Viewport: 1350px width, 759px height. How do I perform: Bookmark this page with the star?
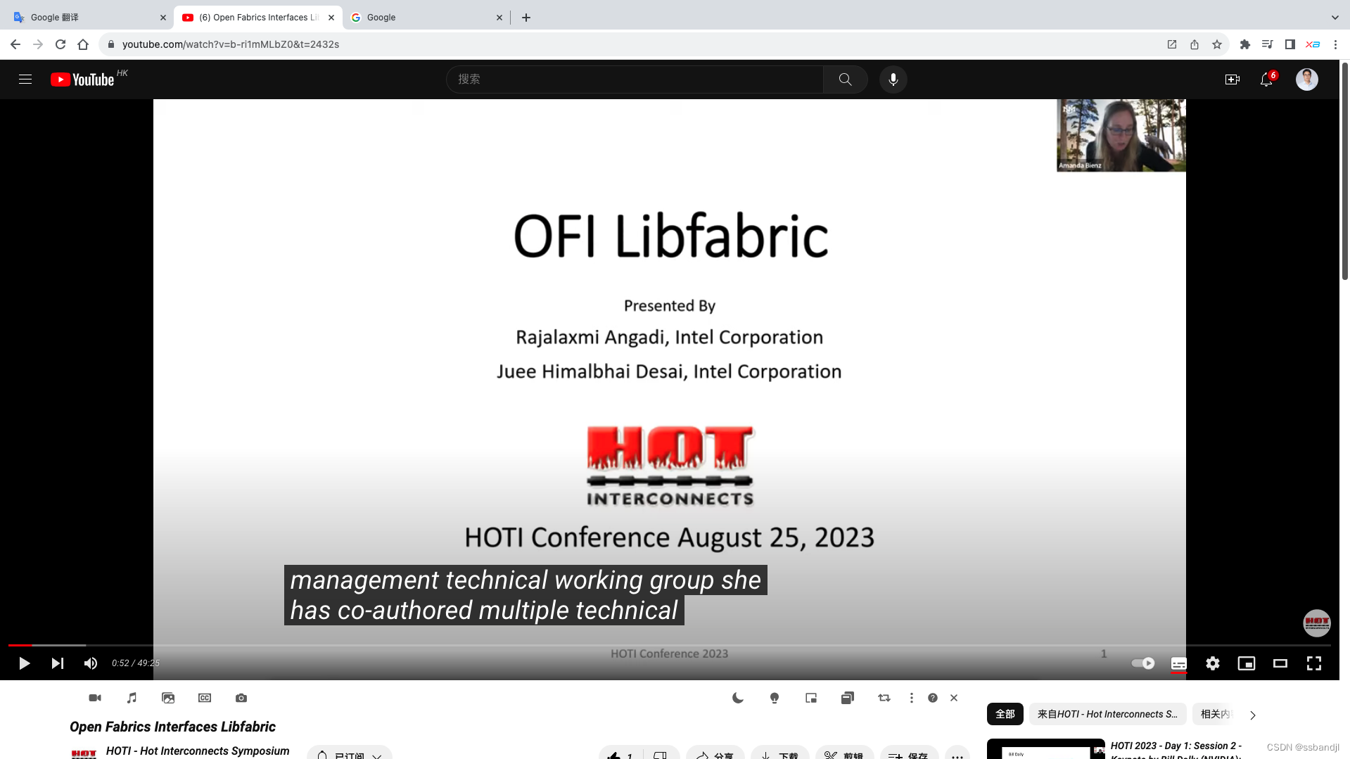(x=1217, y=44)
